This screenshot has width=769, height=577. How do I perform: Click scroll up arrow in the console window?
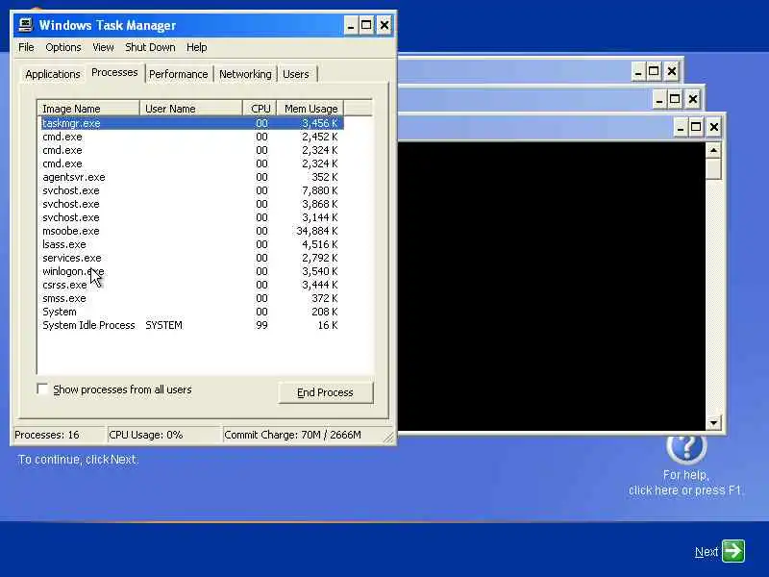click(713, 150)
